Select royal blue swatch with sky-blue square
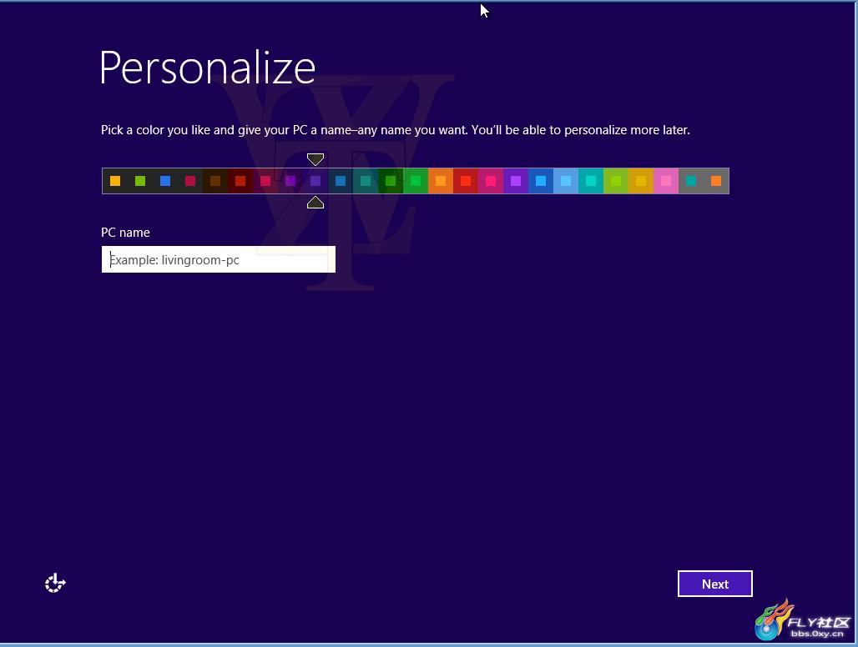Viewport: 858px width, 647px height. [541, 181]
